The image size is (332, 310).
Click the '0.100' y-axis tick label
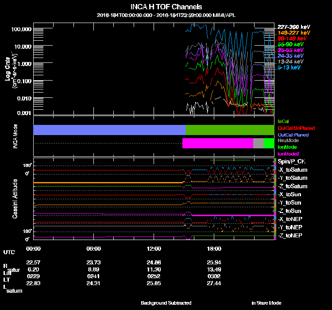coord(24,81)
